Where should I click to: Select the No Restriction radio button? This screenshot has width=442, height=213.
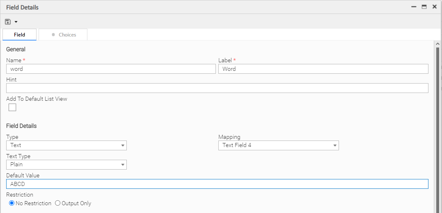(12, 203)
